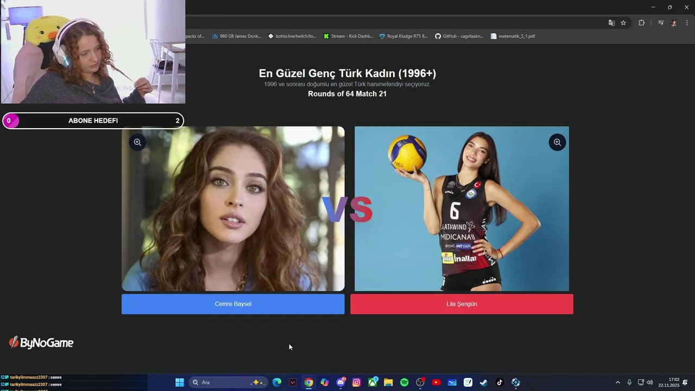Image resolution: width=695 pixels, height=391 pixels.
Task: Open the Google Translate page icon
Action: click(611, 23)
